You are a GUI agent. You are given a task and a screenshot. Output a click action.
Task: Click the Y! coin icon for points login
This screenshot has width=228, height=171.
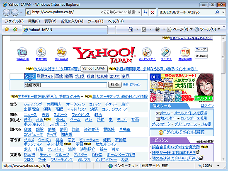tap(161, 132)
